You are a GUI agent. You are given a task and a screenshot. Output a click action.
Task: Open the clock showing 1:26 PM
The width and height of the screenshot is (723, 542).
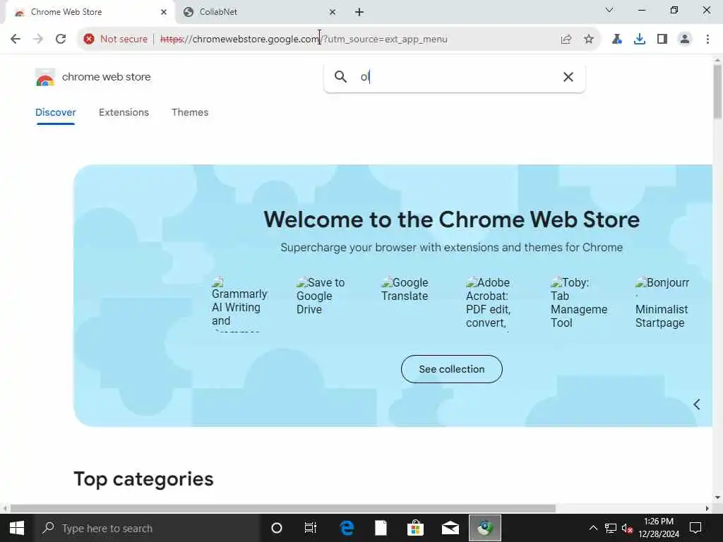(x=659, y=528)
